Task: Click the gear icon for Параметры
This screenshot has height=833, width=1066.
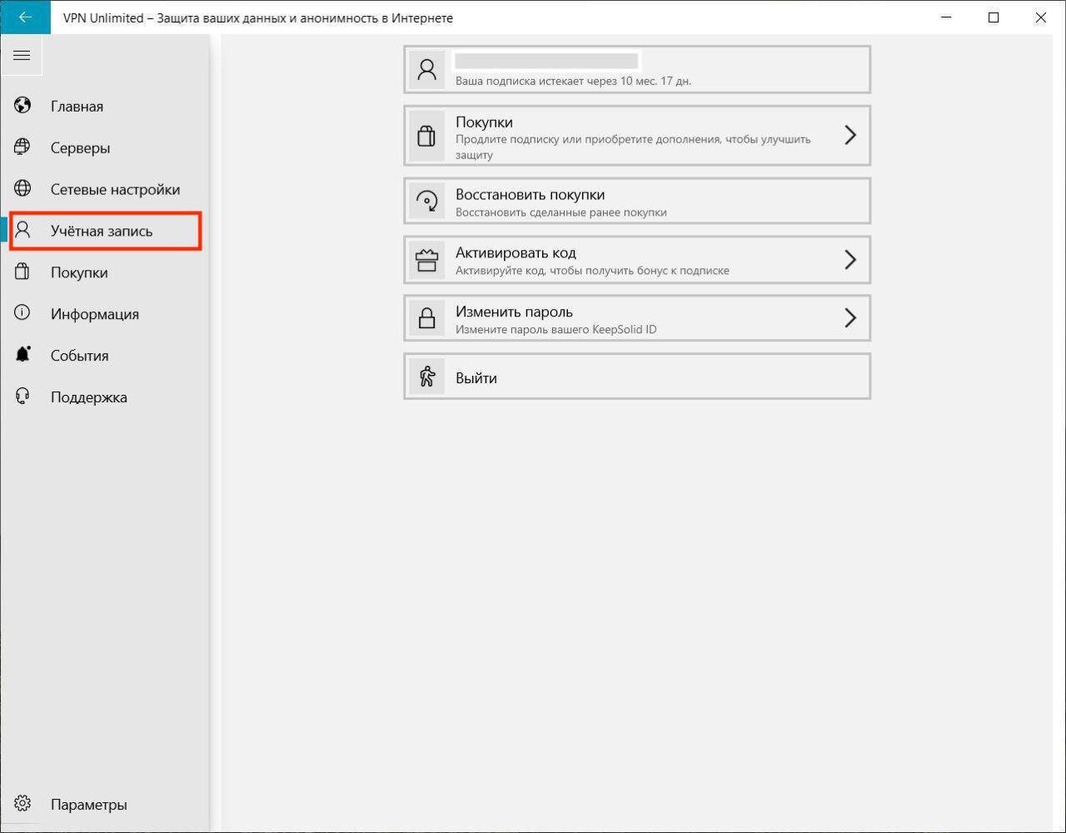Action: (22, 804)
